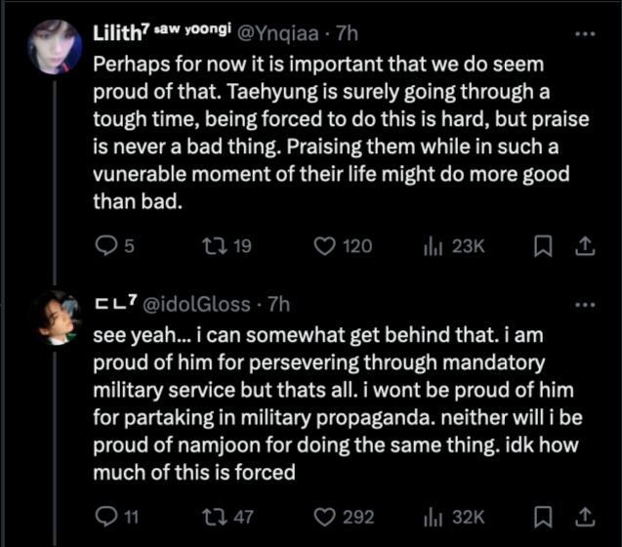Visit the @idolGloss handle link
Screen dimensions: 622x547
(x=197, y=305)
